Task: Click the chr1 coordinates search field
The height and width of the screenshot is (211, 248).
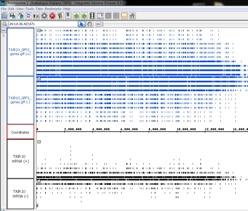Action: (43, 24)
